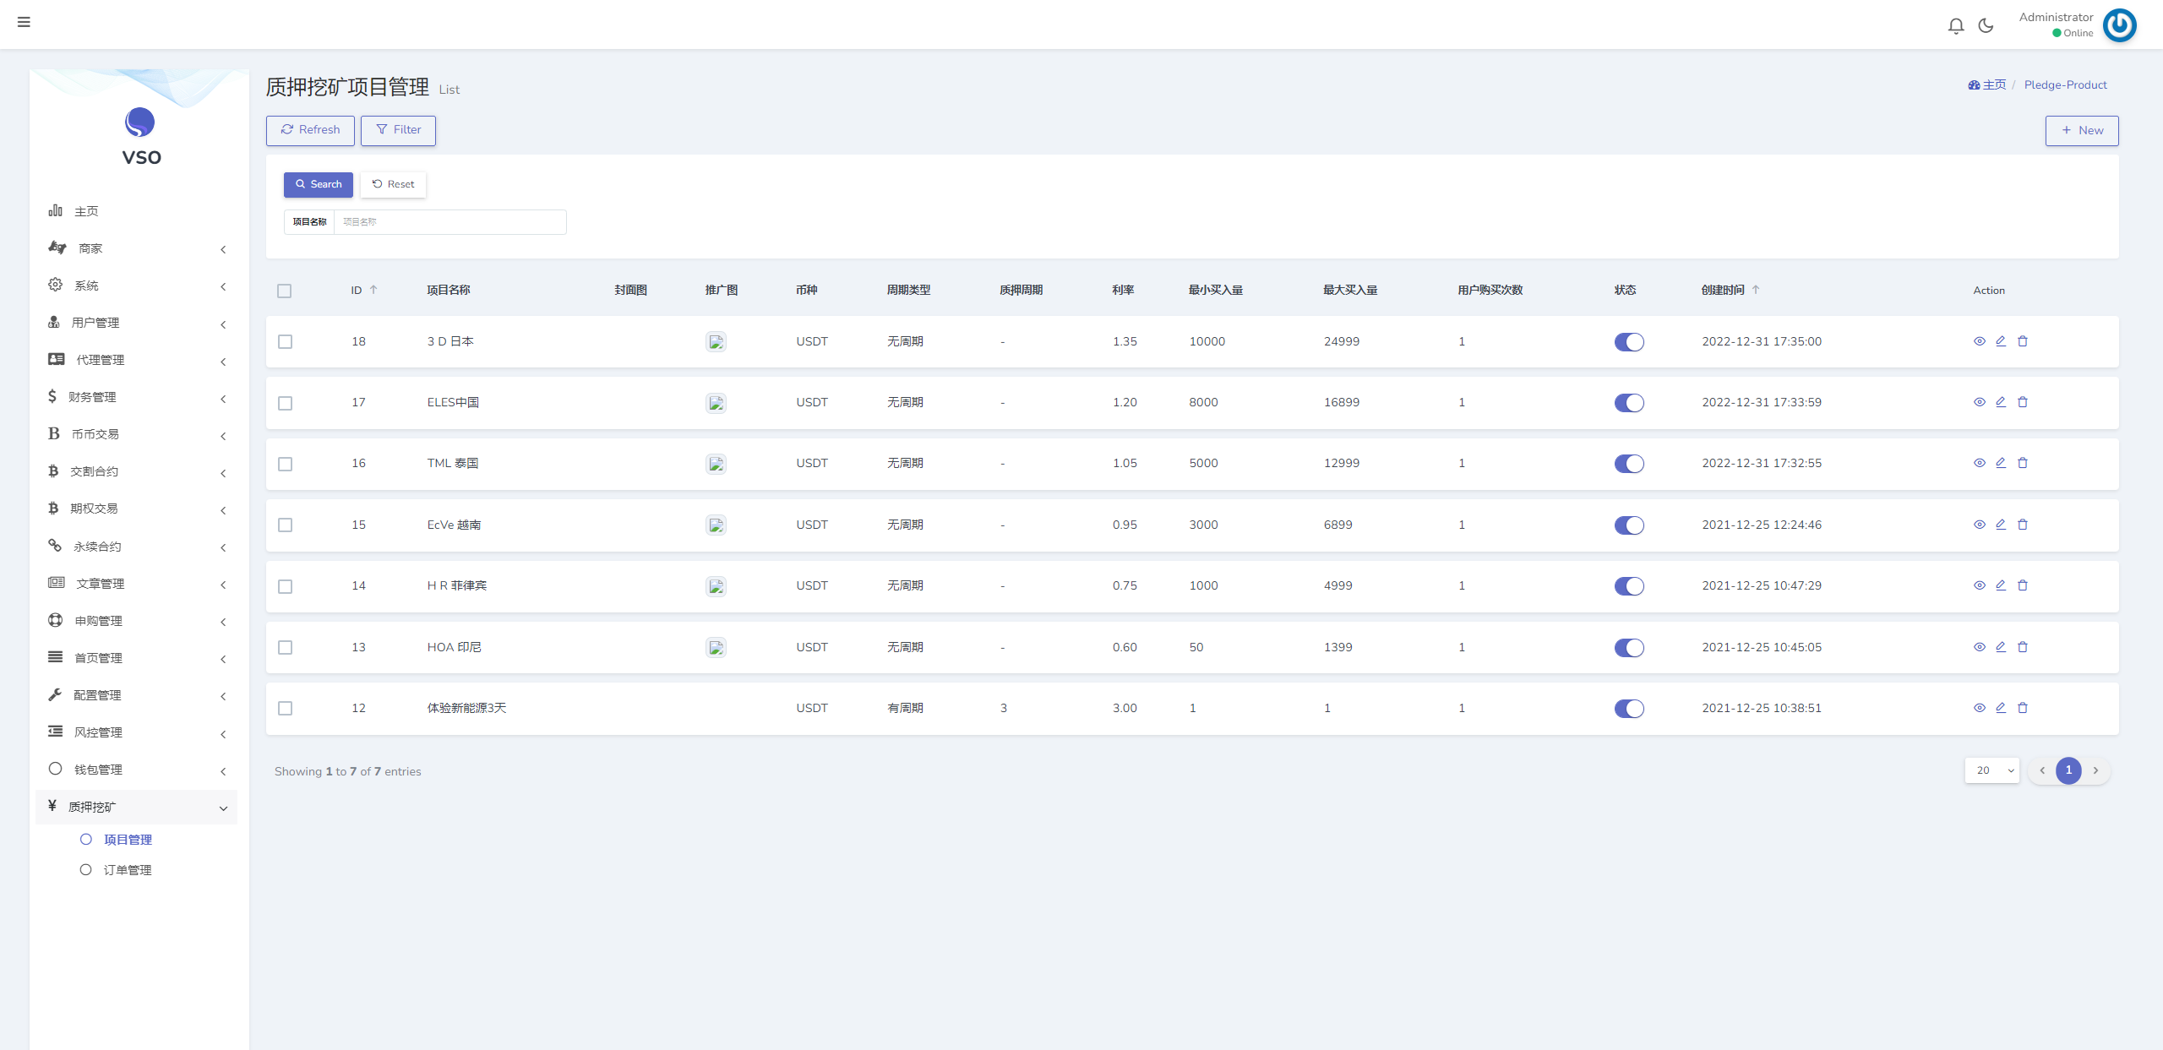Click the Administrator avatar icon
The width and height of the screenshot is (2163, 1050).
2119,25
